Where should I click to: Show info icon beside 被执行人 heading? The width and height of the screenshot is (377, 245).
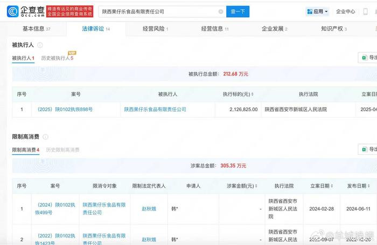click(x=40, y=45)
